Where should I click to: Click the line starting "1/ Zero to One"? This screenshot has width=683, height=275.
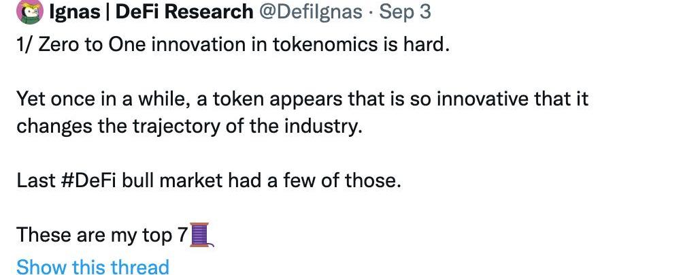(233, 46)
